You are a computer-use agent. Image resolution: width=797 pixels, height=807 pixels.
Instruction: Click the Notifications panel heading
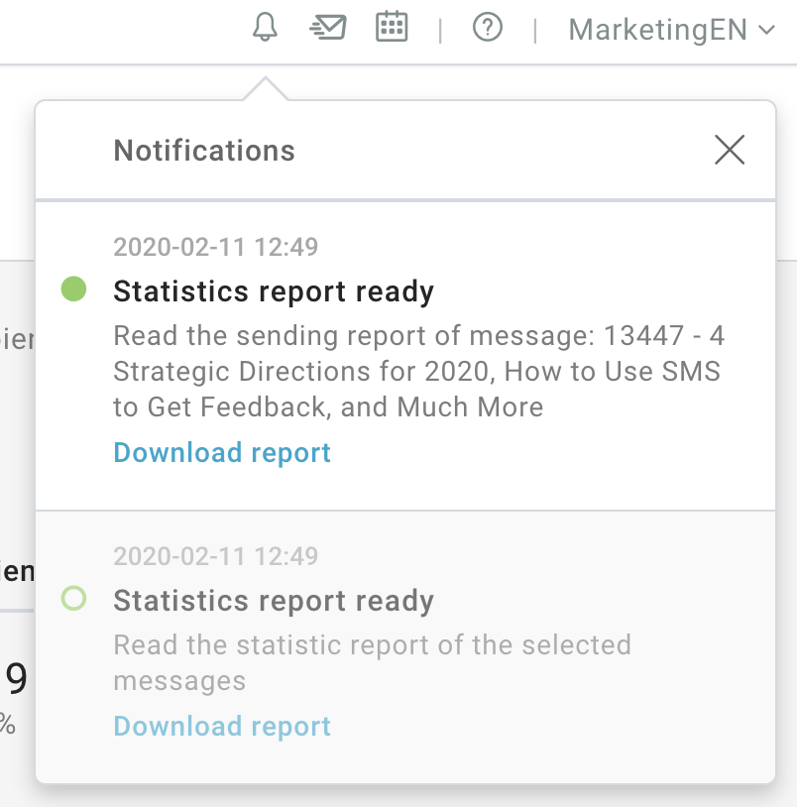tap(204, 151)
